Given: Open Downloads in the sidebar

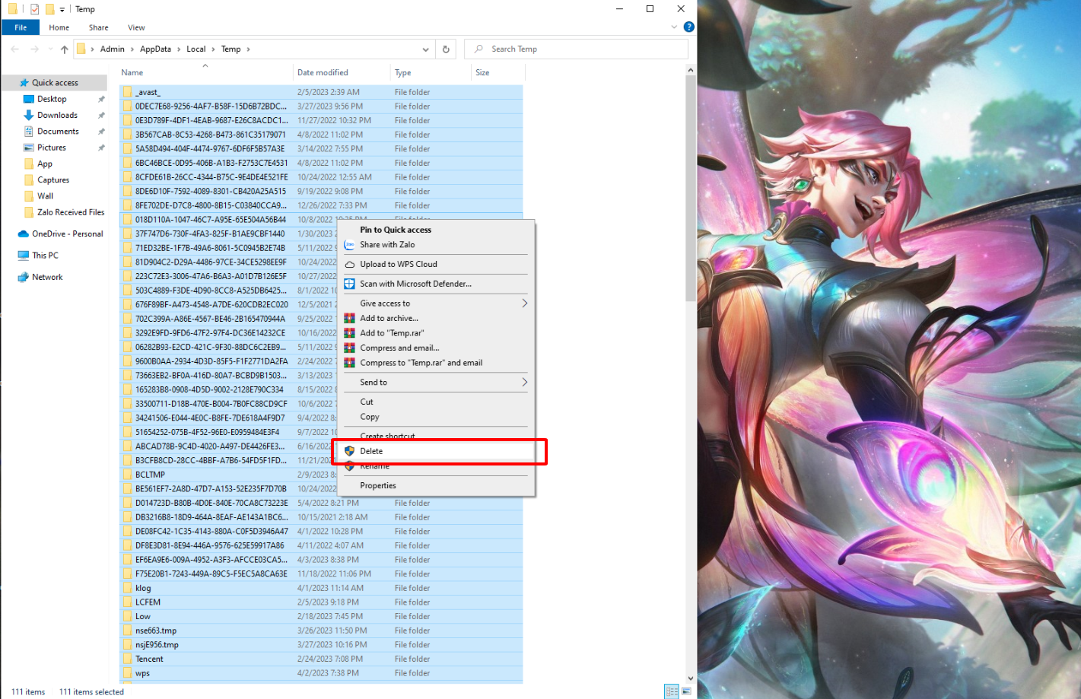Looking at the screenshot, I should pyautogui.click(x=57, y=115).
